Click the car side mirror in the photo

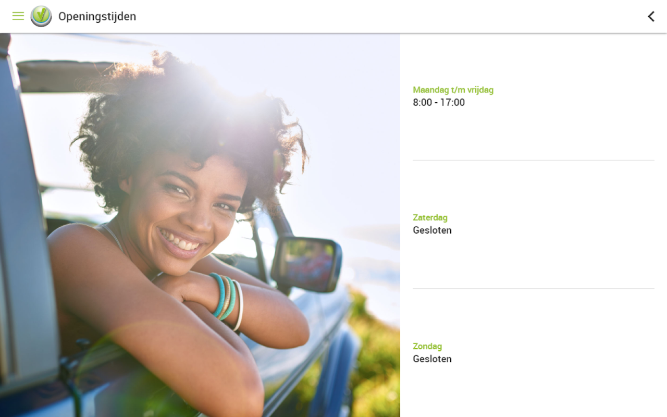coord(306,263)
